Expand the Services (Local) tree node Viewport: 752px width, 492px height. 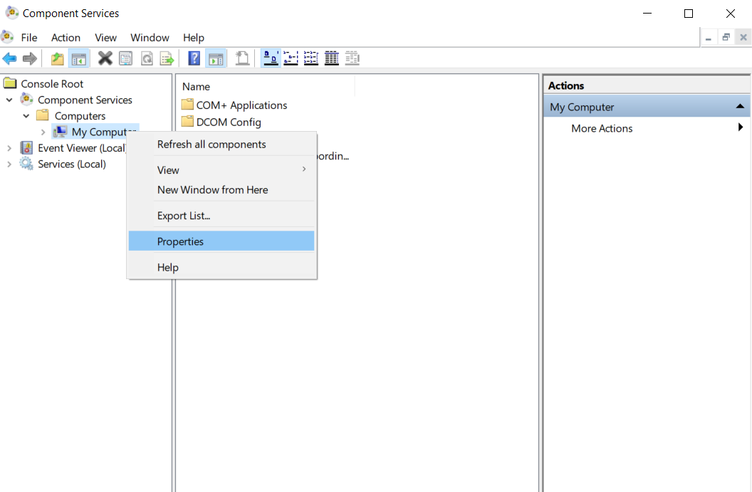click(9, 164)
